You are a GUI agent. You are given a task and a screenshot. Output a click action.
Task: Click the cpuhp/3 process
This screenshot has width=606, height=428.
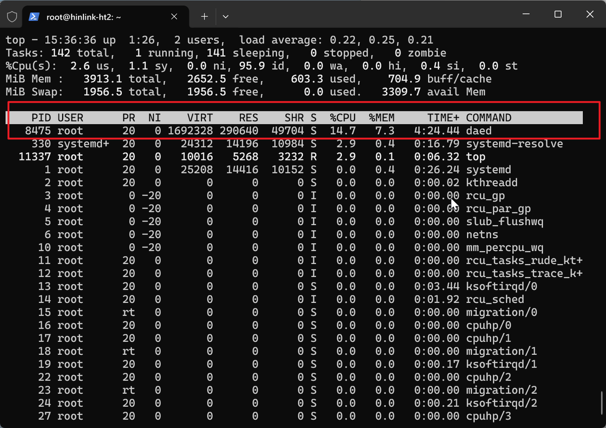[x=489, y=416]
